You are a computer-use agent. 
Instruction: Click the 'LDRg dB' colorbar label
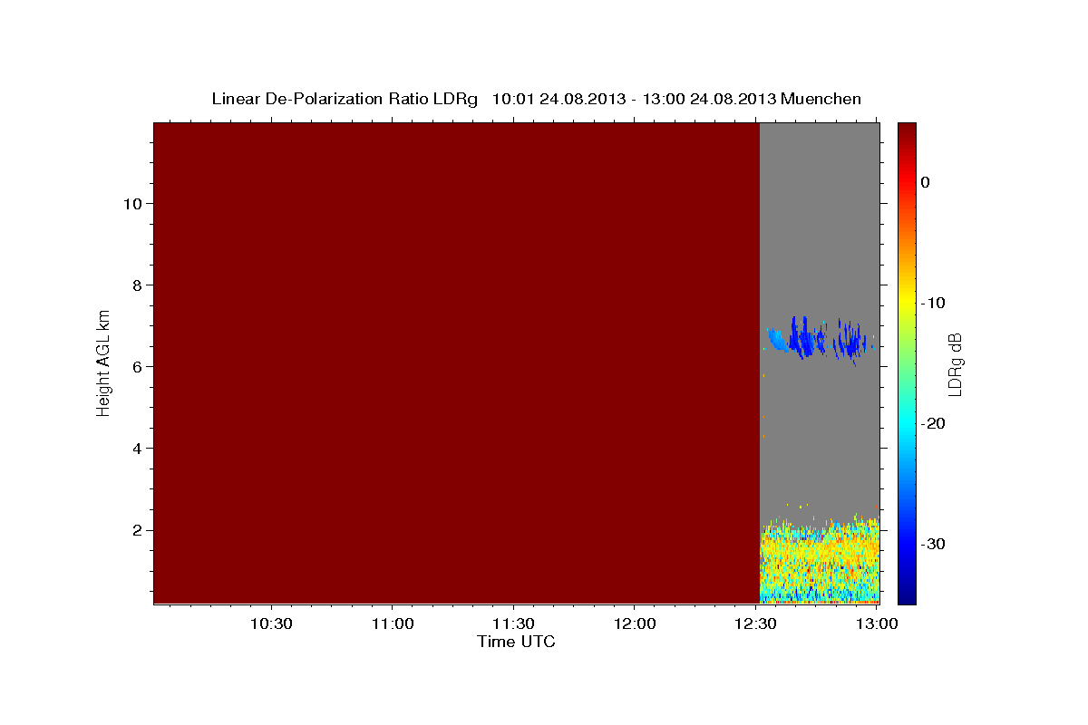click(x=954, y=364)
